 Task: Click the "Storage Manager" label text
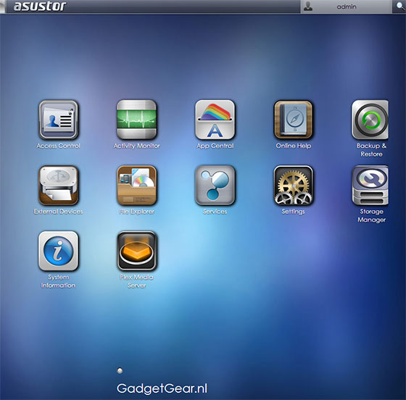[371, 216]
